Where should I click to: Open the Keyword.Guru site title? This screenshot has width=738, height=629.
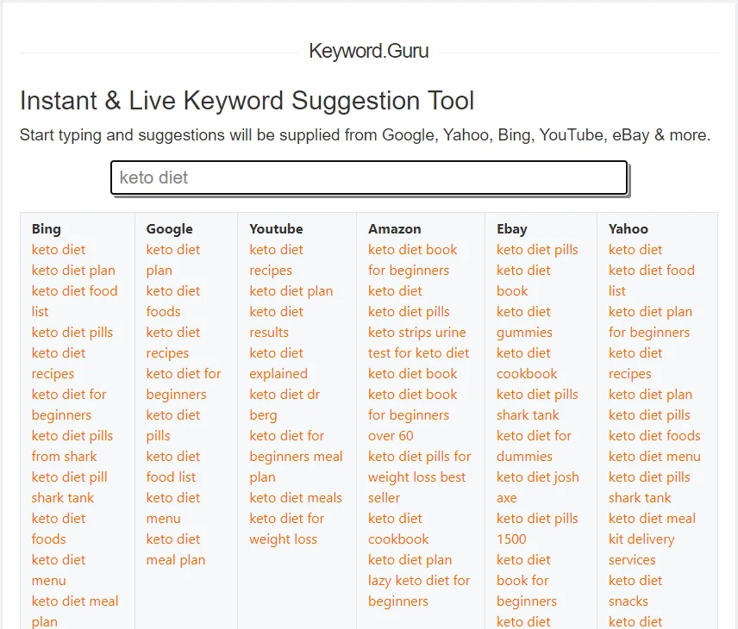(368, 51)
